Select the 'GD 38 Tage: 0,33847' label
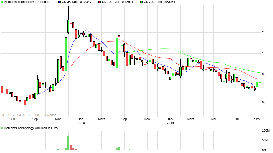273x153 pixels. tap(77, 2)
